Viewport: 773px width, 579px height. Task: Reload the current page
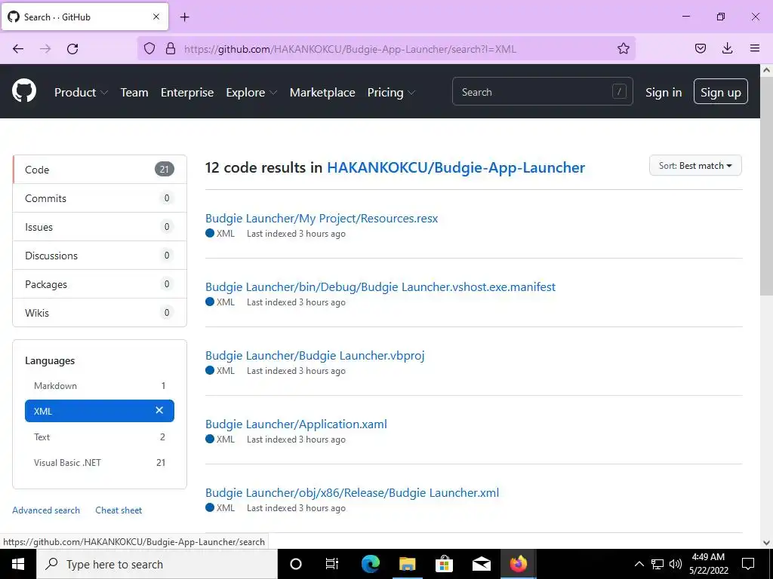pyautogui.click(x=72, y=49)
